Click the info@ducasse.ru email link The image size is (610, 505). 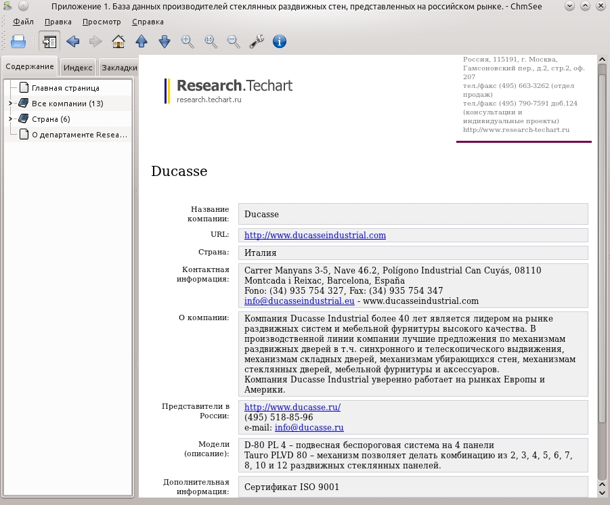(309, 428)
